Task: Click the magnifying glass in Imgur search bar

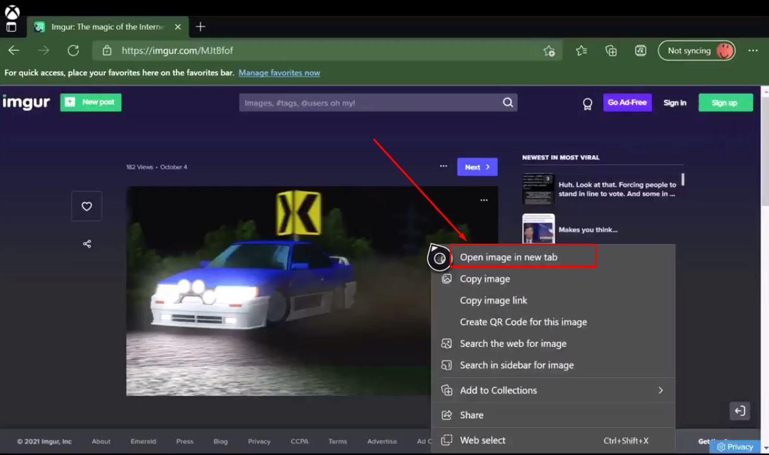Action: pos(508,102)
